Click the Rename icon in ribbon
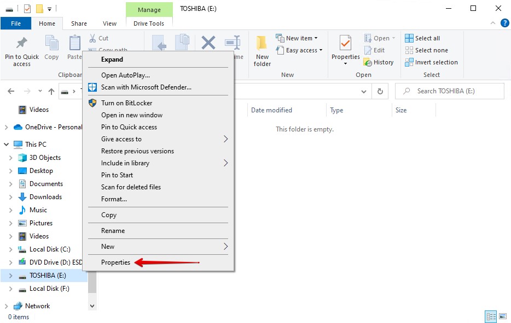The image size is (511, 323). pyautogui.click(x=233, y=43)
